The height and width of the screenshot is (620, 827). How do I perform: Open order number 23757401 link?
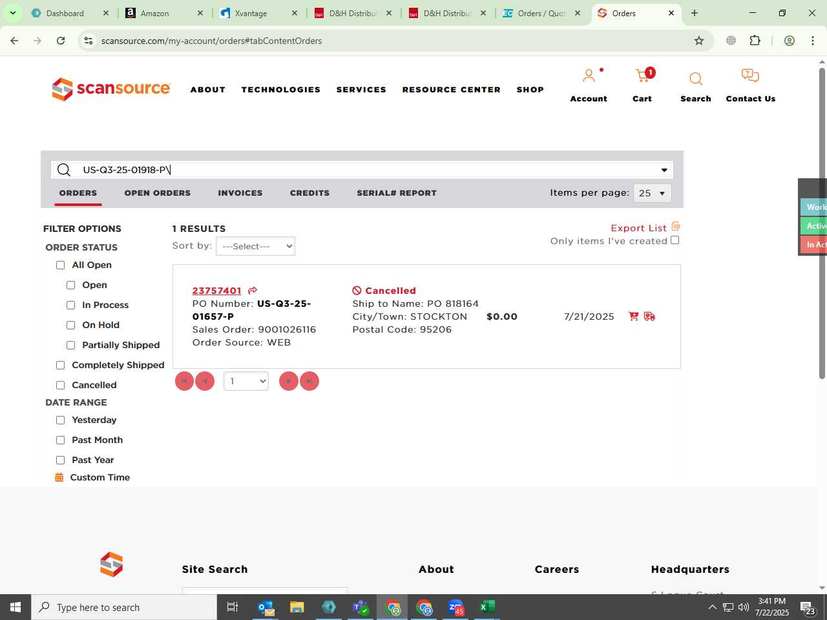click(x=216, y=291)
